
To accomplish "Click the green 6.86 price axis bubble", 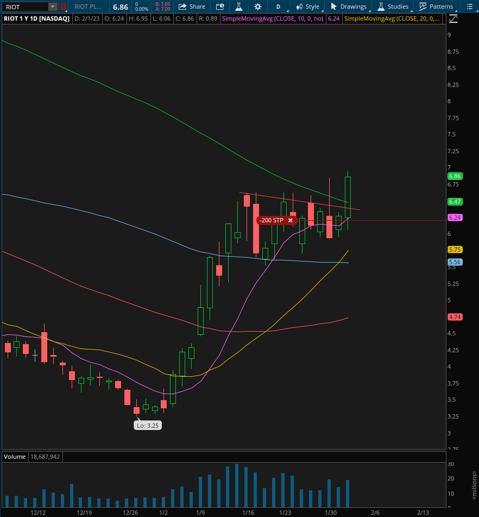I will point(455,176).
